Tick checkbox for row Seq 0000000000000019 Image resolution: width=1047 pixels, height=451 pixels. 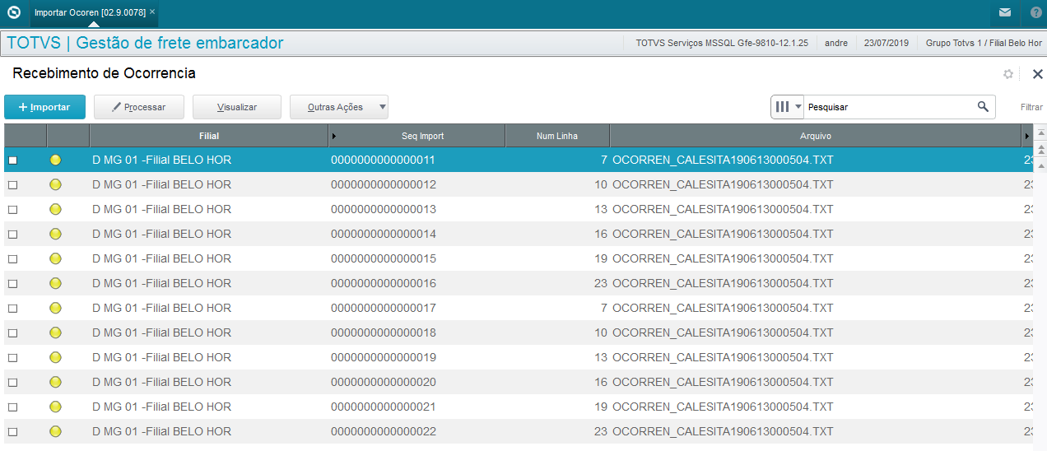(12, 357)
